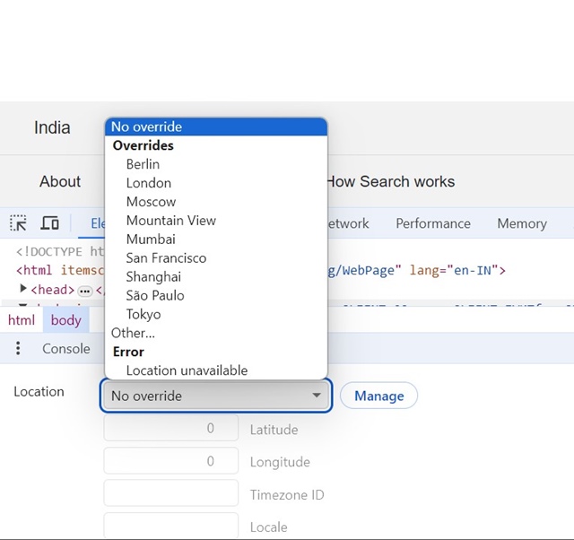574x540 pixels.
Task: Select Tokyo from the dropdown list
Action: 143,315
